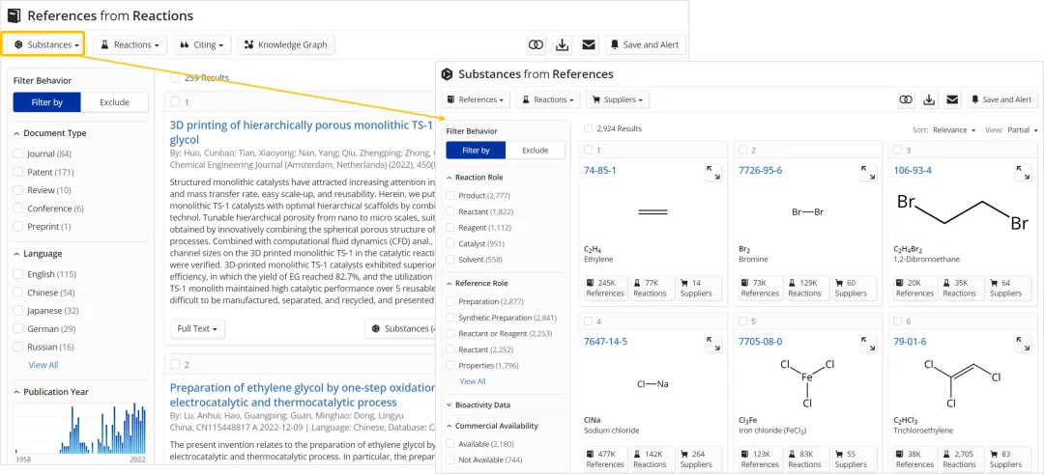Expand the Ethylene structure image
The width and height of the screenshot is (1044, 474).
pyautogui.click(x=713, y=172)
